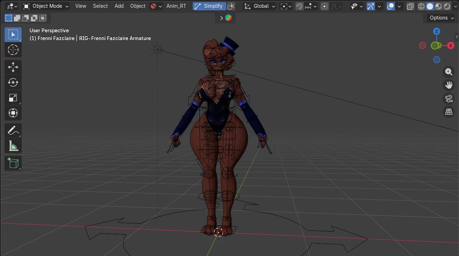
Task: Open the Object Mode dropdown
Action: (x=46, y=6)
